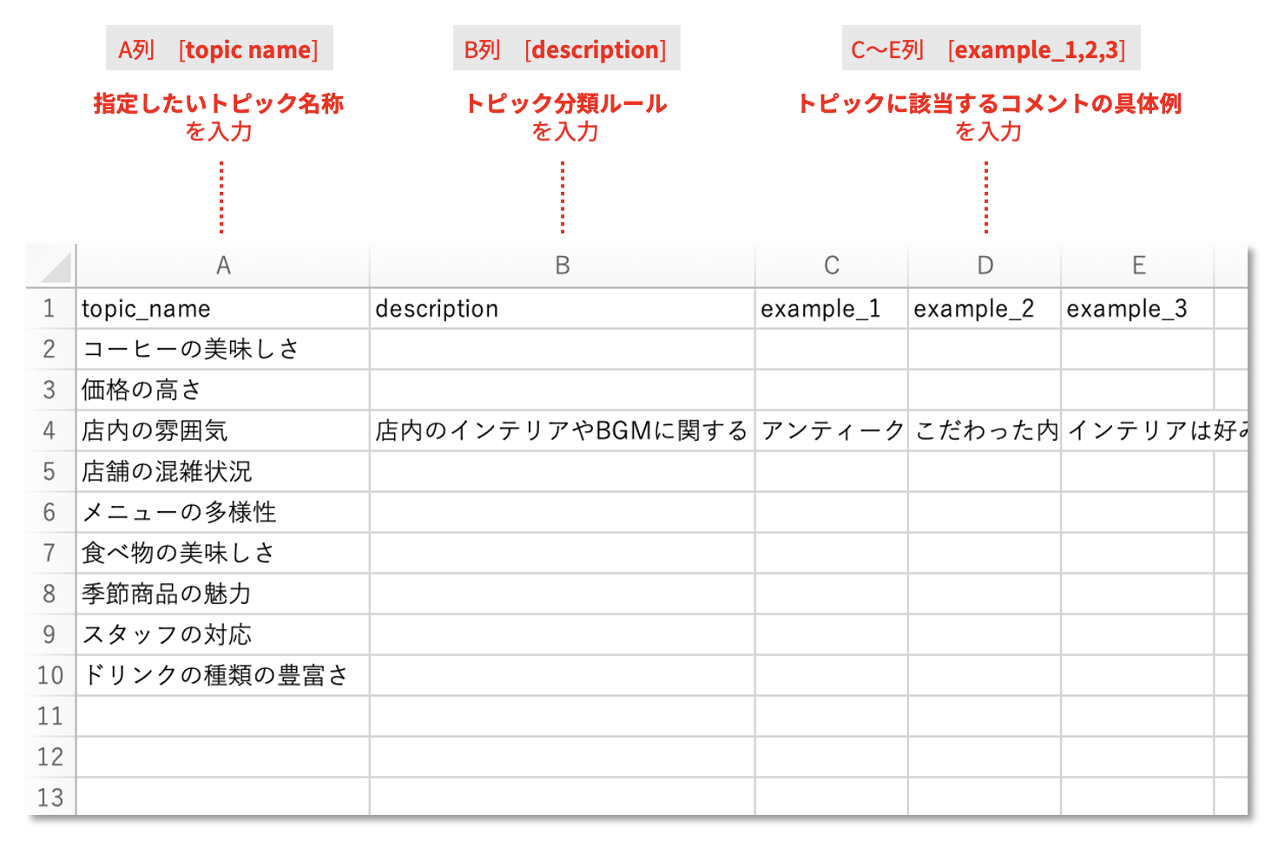Screen dimensions: 1278x847
Task: Click the red A列 [topic name] label
Action: pos(220,49)
